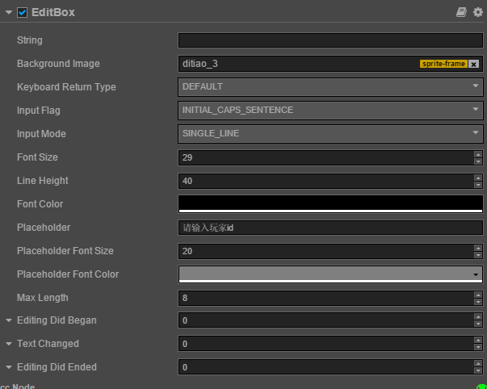Expand the Text Changed events list
The width and height of the screenshot is (487, 389).
coord(8,344)
